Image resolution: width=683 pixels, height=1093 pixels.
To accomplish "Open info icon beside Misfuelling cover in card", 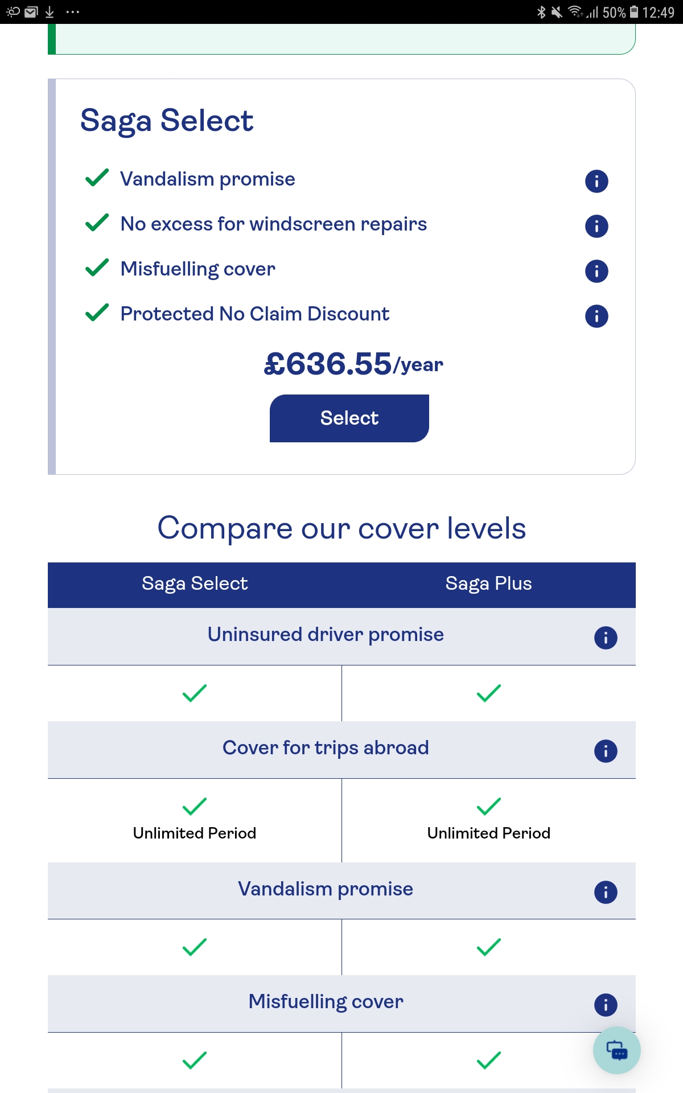I will 596,271.
